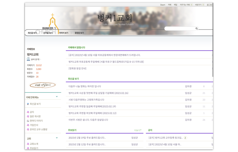The width and height of the screenshot is (238, 152).
Task: Click the 실버(공개) cafe grade badge icon
Action: point(28,59)
